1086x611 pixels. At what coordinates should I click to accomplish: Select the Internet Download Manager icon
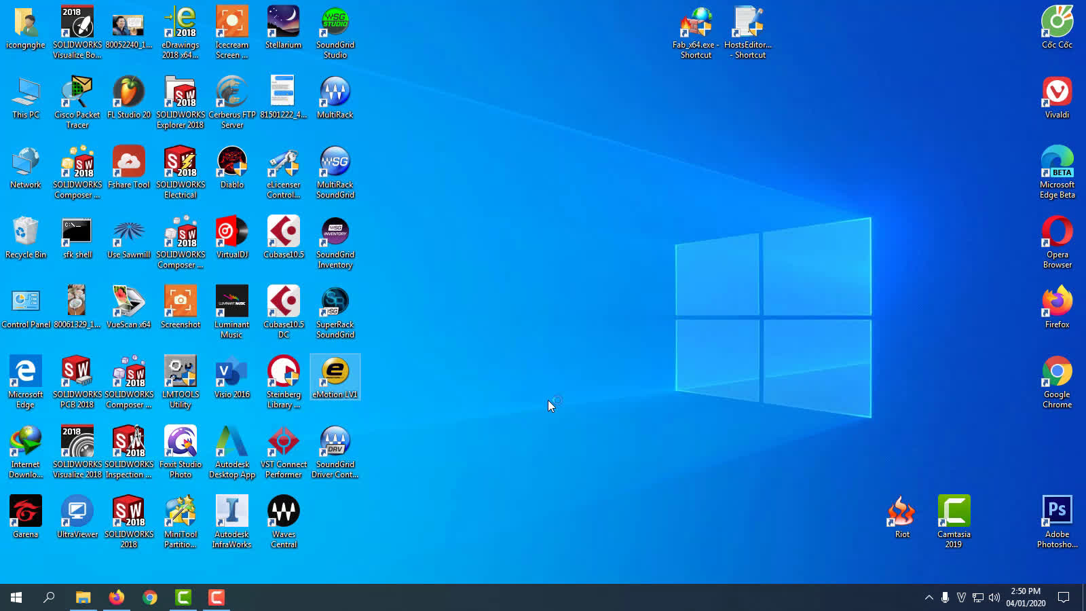pyautogui.click(x=26, y=452)
